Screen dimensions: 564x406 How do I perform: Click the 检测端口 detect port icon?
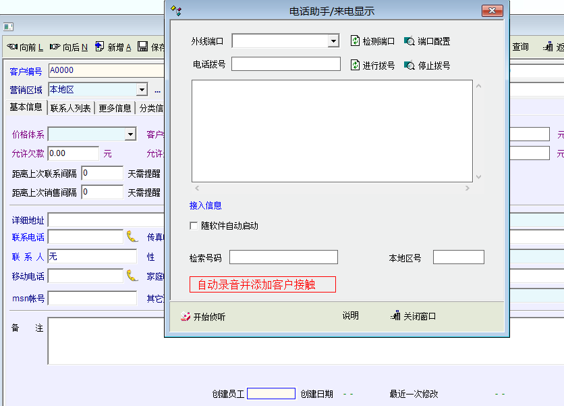click(356, 41)
